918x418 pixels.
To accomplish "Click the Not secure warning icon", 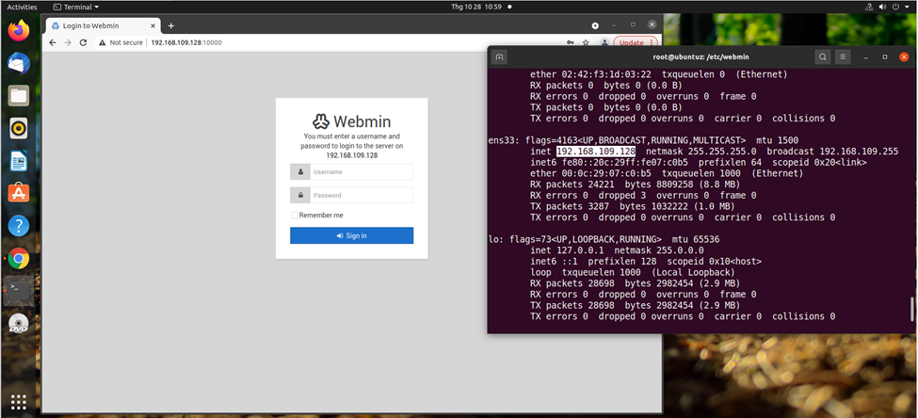I will pos(102,42).
